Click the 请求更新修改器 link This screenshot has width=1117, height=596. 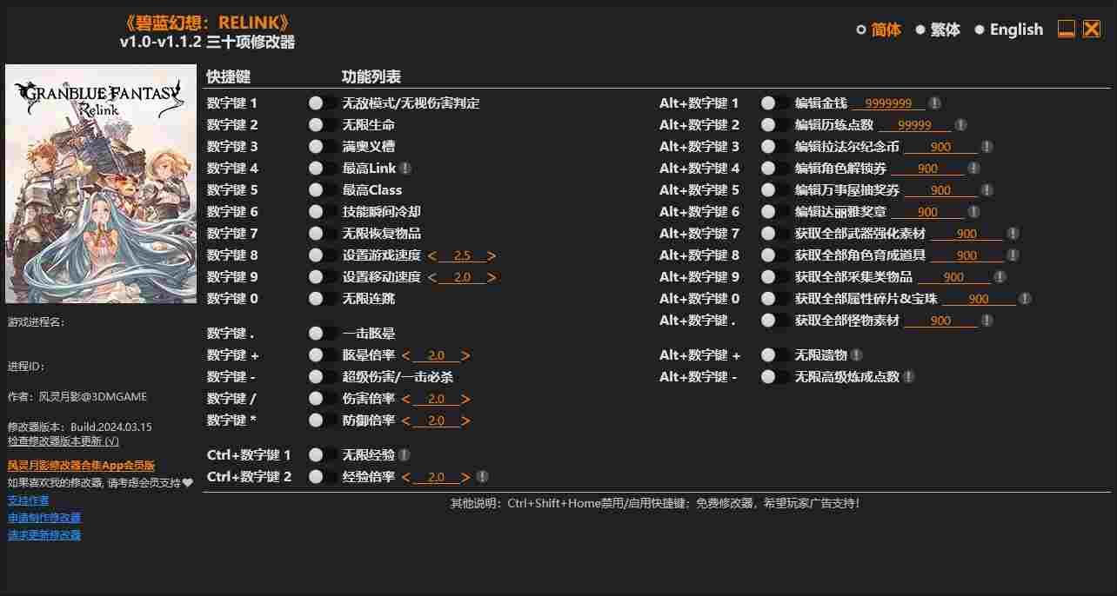point(44,535)
